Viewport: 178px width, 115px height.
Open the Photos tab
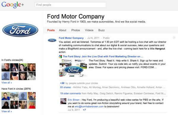tap(76, 30)
